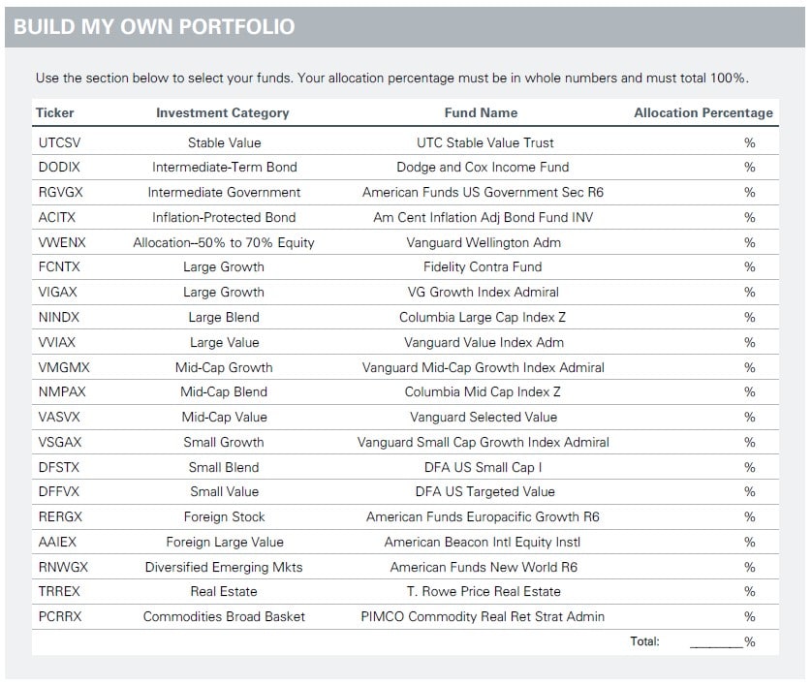Focus the Vanguard Wellington Adm allocation field
This screenshot has width=812, height=686.
727,242
